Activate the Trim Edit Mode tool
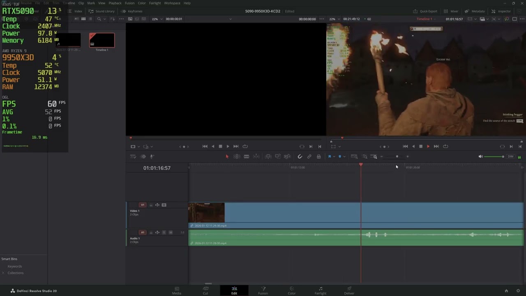This screenshot has height=296, width=526. pyautogui.click(x=237, y=157)
